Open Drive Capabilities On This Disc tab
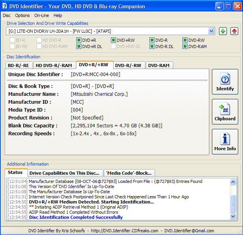This screenshot has height=235, width=243. (64, 173)
